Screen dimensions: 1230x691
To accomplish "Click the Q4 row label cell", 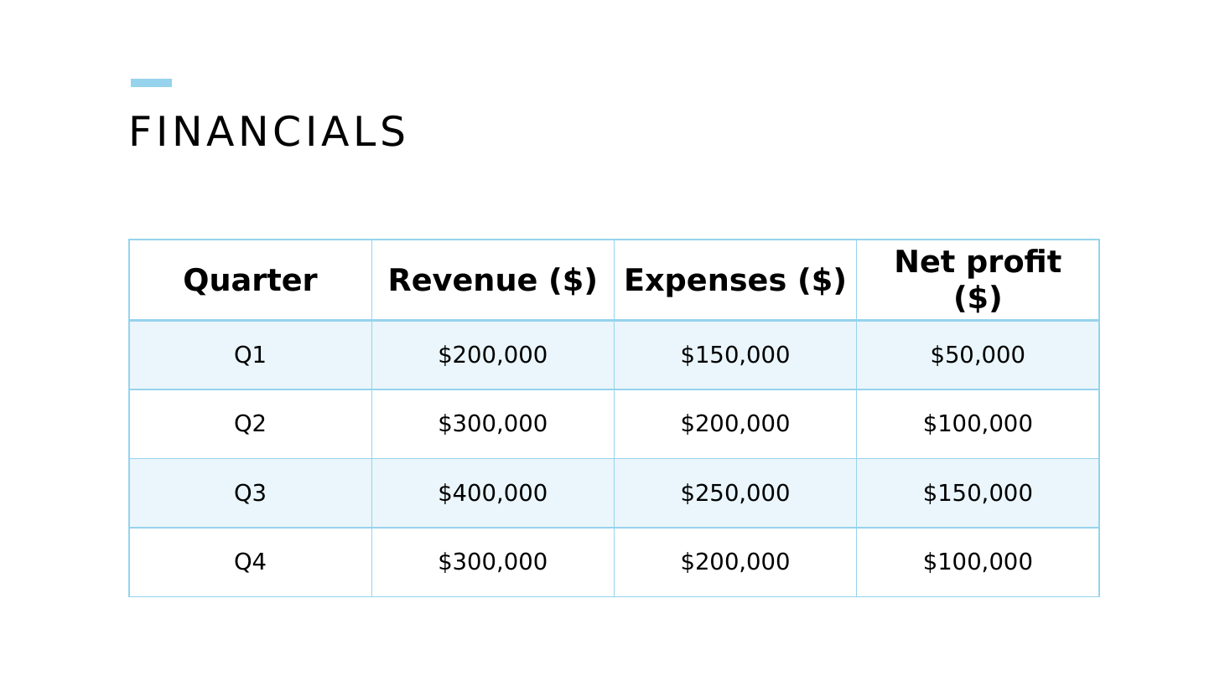I will tap(251, 562).
